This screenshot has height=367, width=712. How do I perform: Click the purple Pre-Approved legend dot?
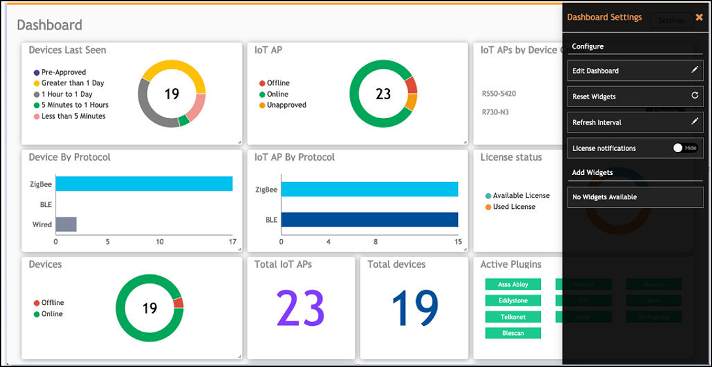(x=37, y=72)
